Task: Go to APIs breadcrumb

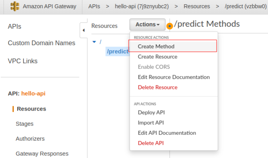Action: pyautogui.click(x=94, y=6)
